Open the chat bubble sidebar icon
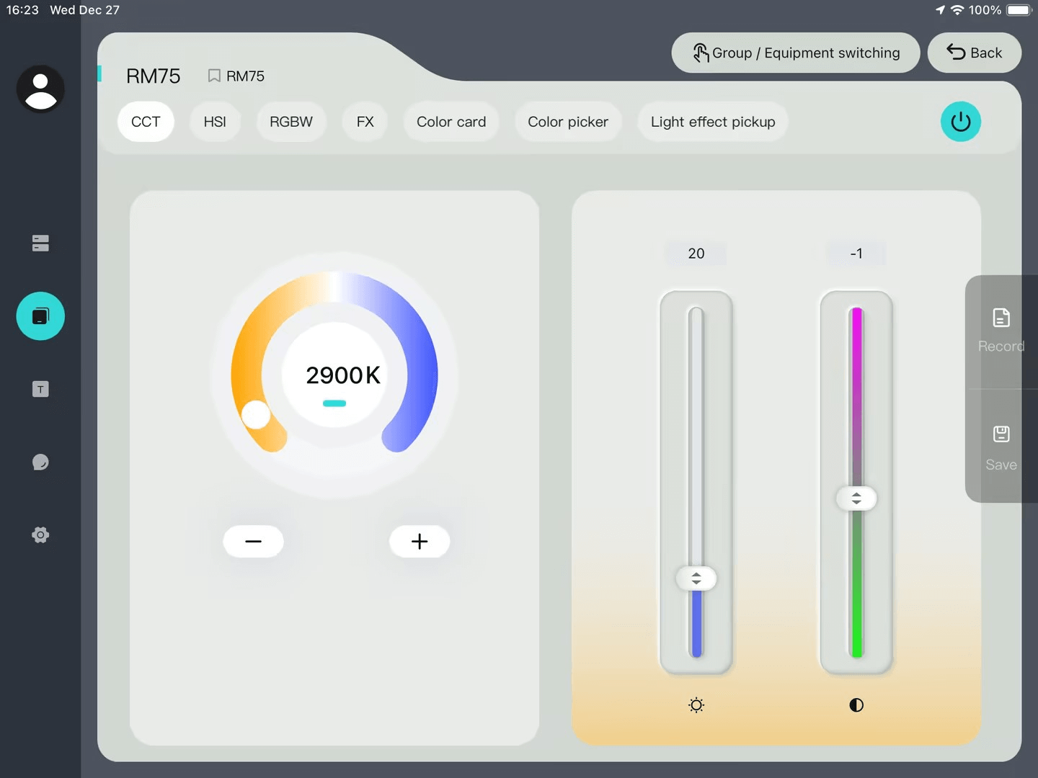The width and height of the screenshot is (1038, 778). point(40,462)
